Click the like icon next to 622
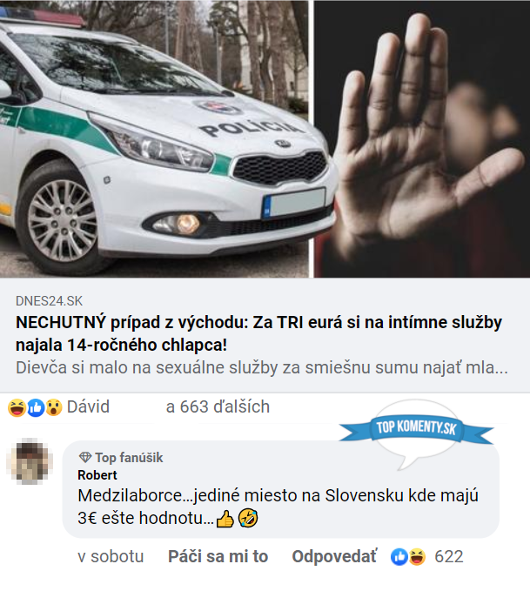 399,557
